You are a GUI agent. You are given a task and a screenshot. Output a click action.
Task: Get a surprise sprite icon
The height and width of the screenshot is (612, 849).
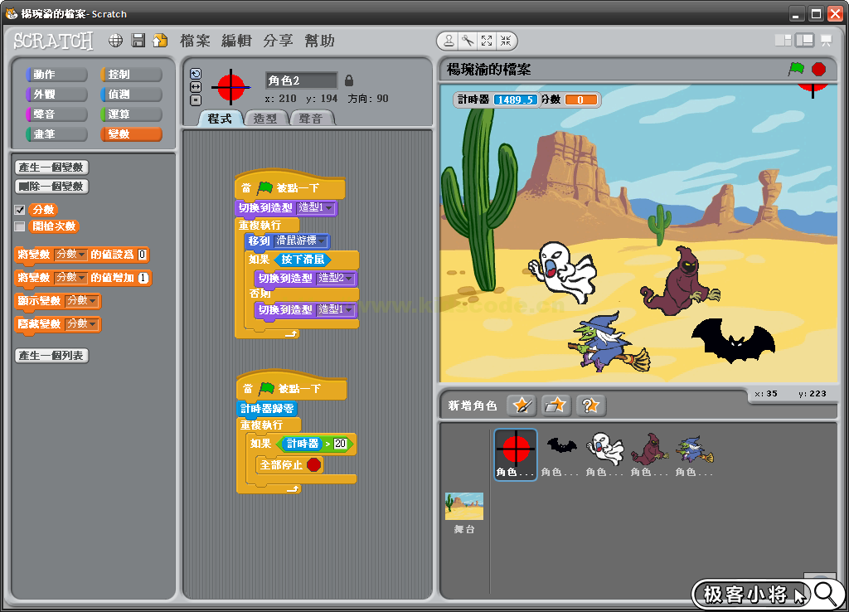coord(591,405)
